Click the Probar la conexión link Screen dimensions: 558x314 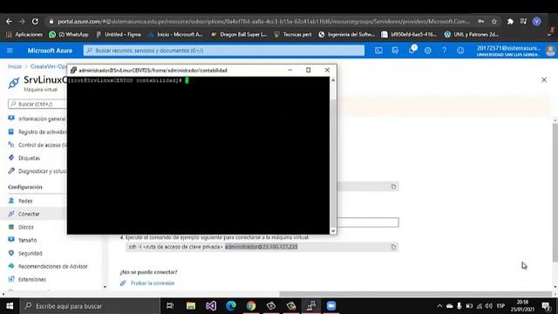[153, 283]
